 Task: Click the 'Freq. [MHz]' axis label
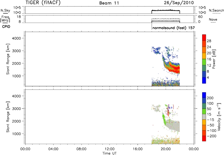(x=5, y=19)
